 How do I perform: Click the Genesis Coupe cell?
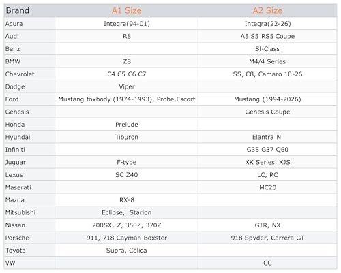click(x=267, y=112)
